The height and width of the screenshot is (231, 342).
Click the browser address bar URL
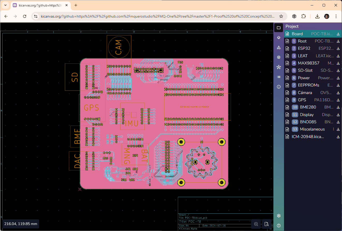coord(158,16)
